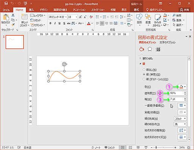Cut selection with the scissors icon
194x150 pixels.
(13, 15)
